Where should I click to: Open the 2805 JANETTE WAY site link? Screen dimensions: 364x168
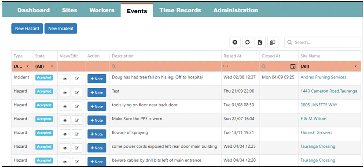tap(319, 105)
